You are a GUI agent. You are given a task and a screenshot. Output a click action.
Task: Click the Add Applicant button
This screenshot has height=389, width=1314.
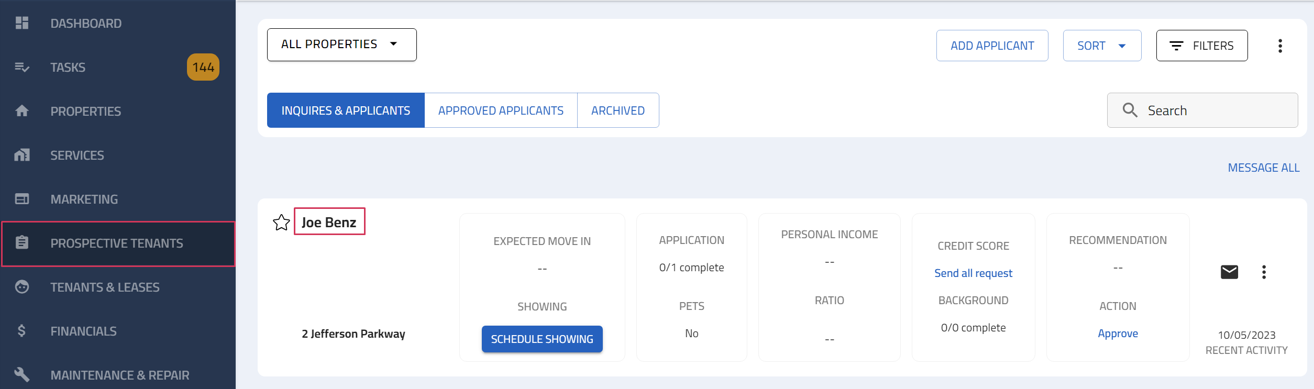991,46
